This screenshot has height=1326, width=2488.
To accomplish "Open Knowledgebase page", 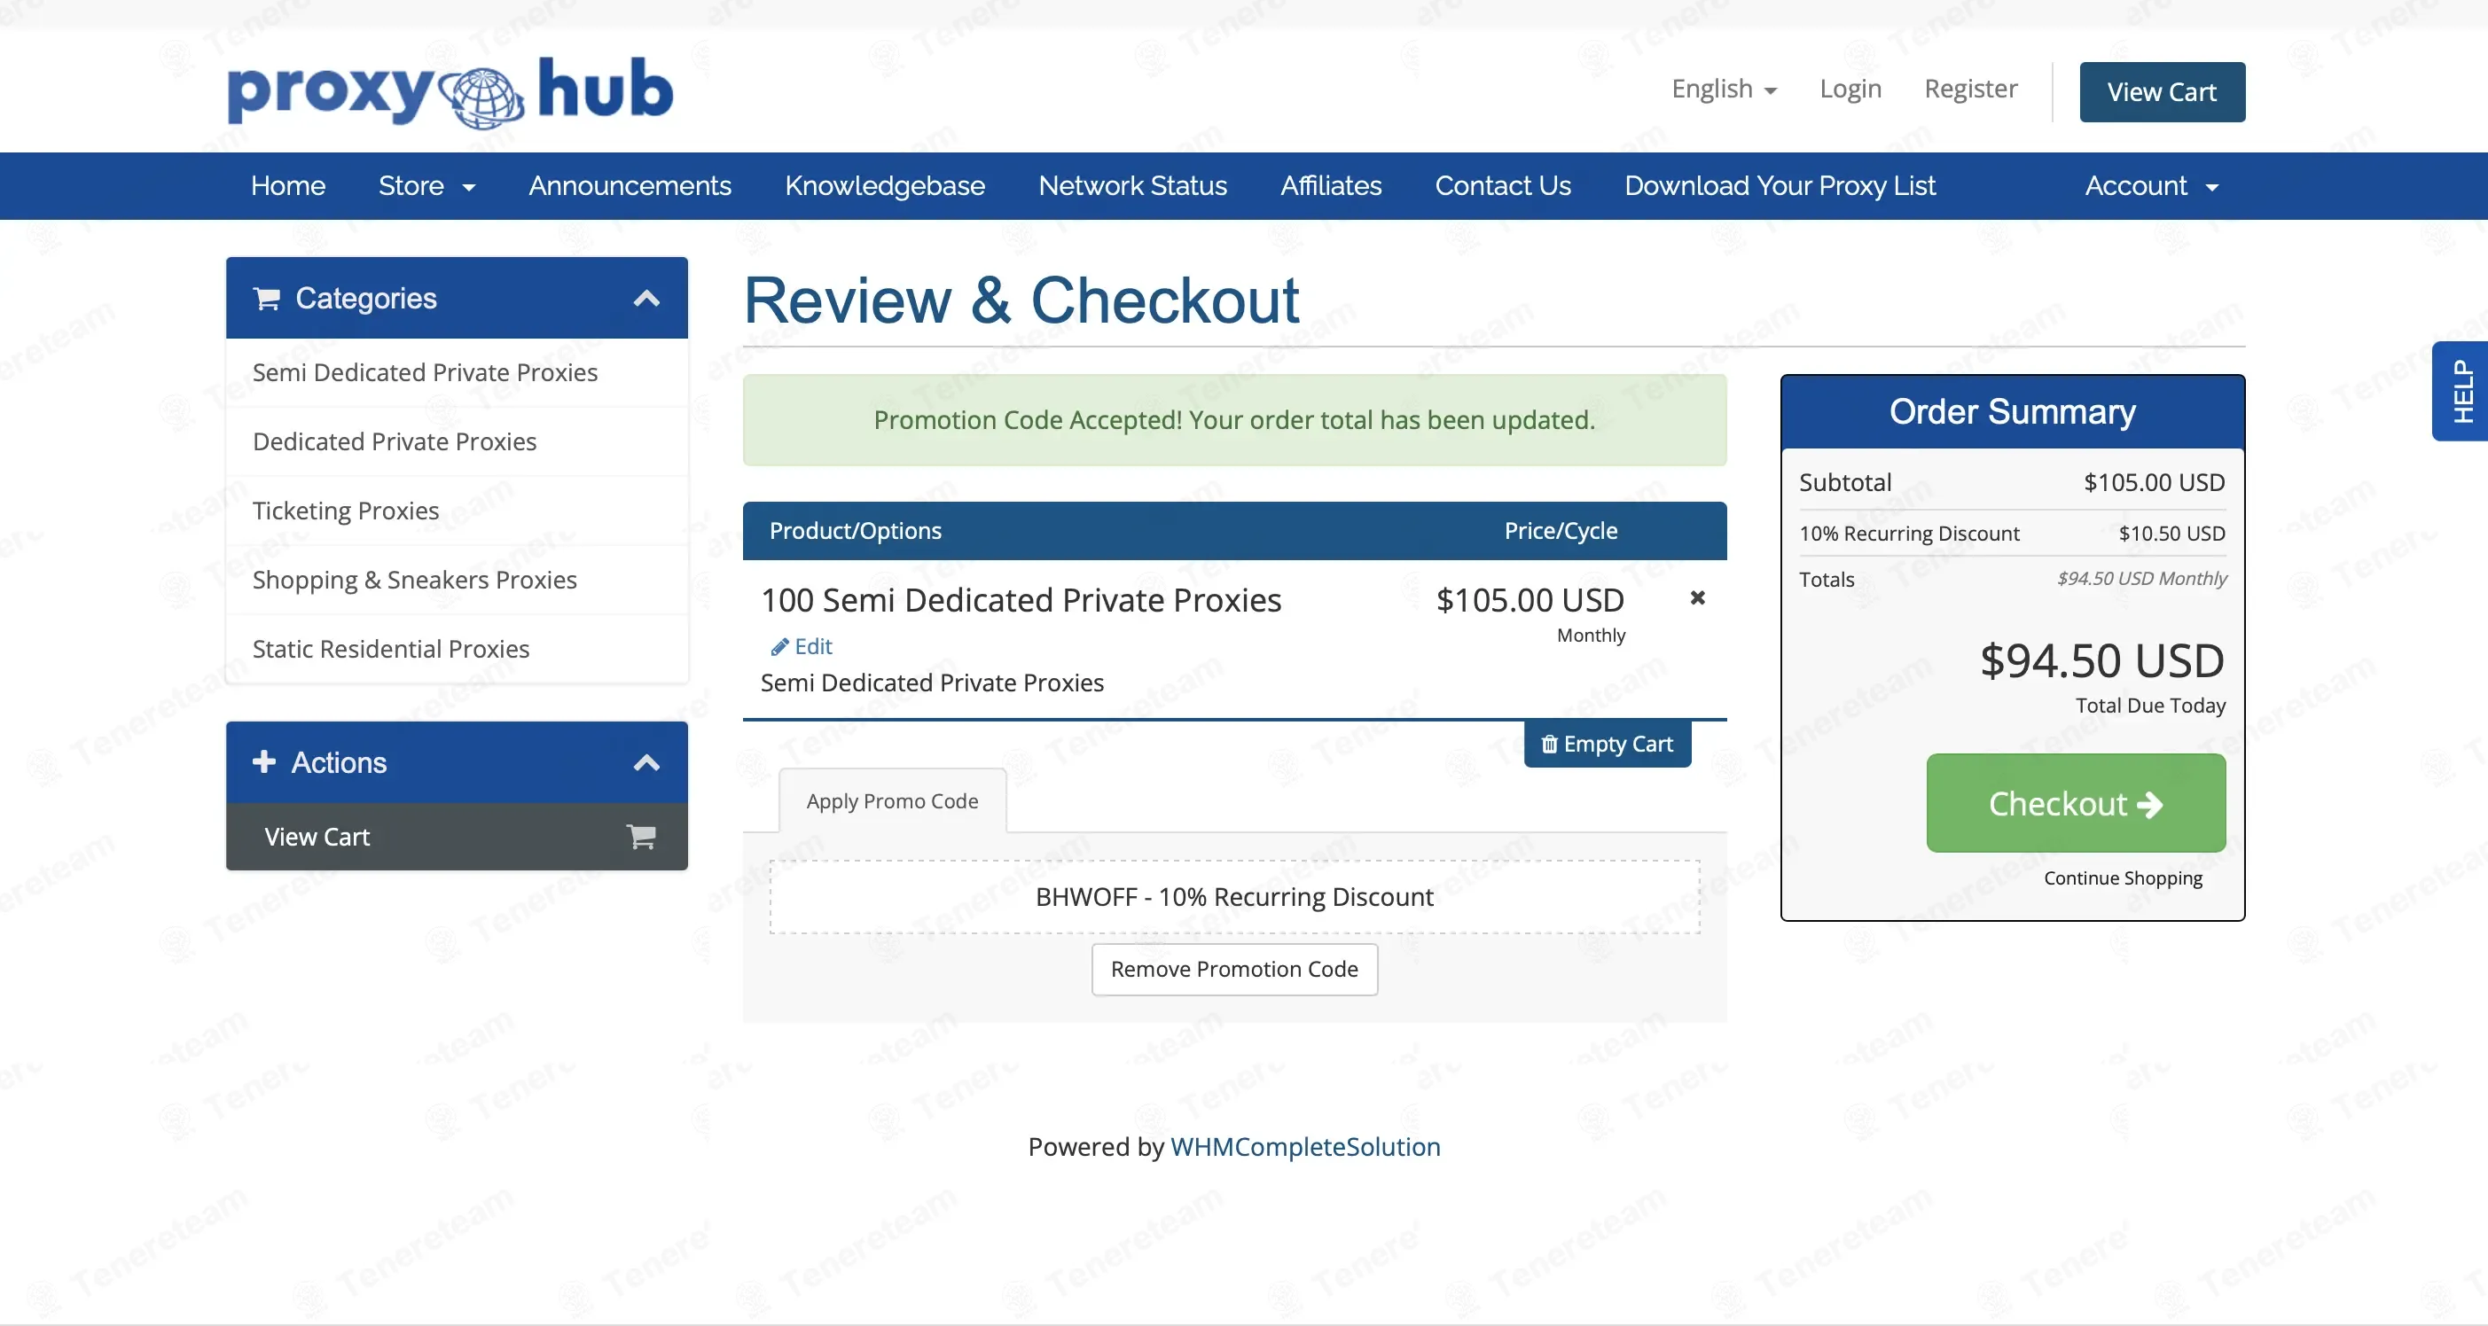I will point(885,185).
